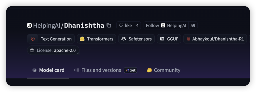The image size is (256, 92).
Task: Click the GGUF format icon
Action: pyautogui.click(x=162, y=39)
